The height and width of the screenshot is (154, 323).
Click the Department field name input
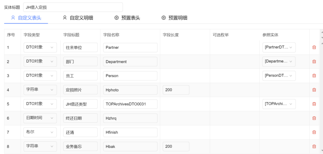[x=130, y=61]
